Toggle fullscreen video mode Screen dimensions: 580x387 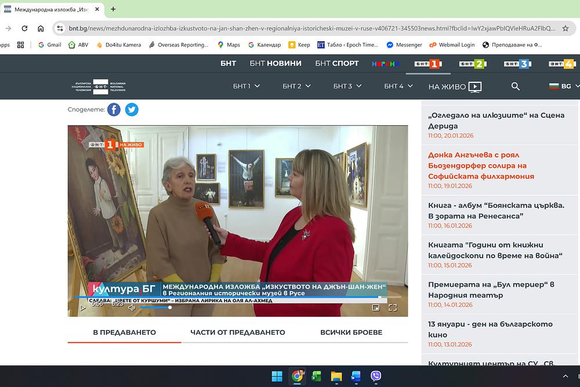pos(393,308)
